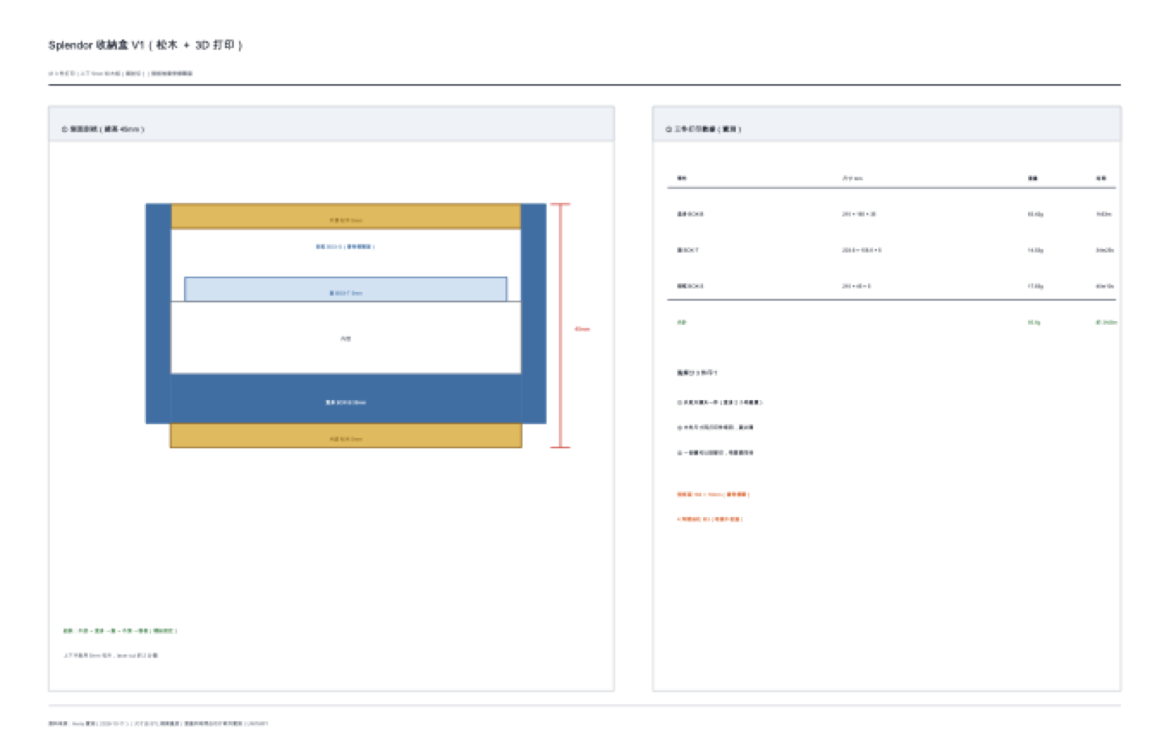Select the small grey subtitle under the title
Image resolution: width=1169 pixels, height=730 pixels.
[x=121, y=74]
